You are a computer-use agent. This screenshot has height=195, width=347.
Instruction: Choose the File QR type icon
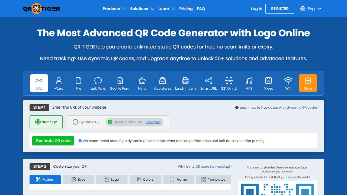tap(78, 83)
